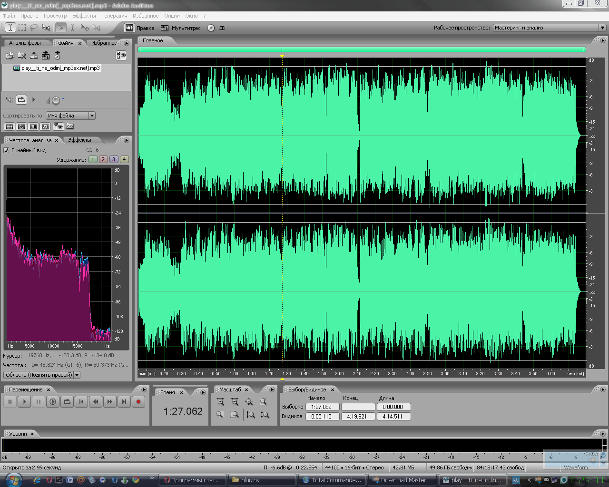This screenshot has height=487, width=609.
Task: Switch to 'Правка' edit view
Action: click(140, 28)
